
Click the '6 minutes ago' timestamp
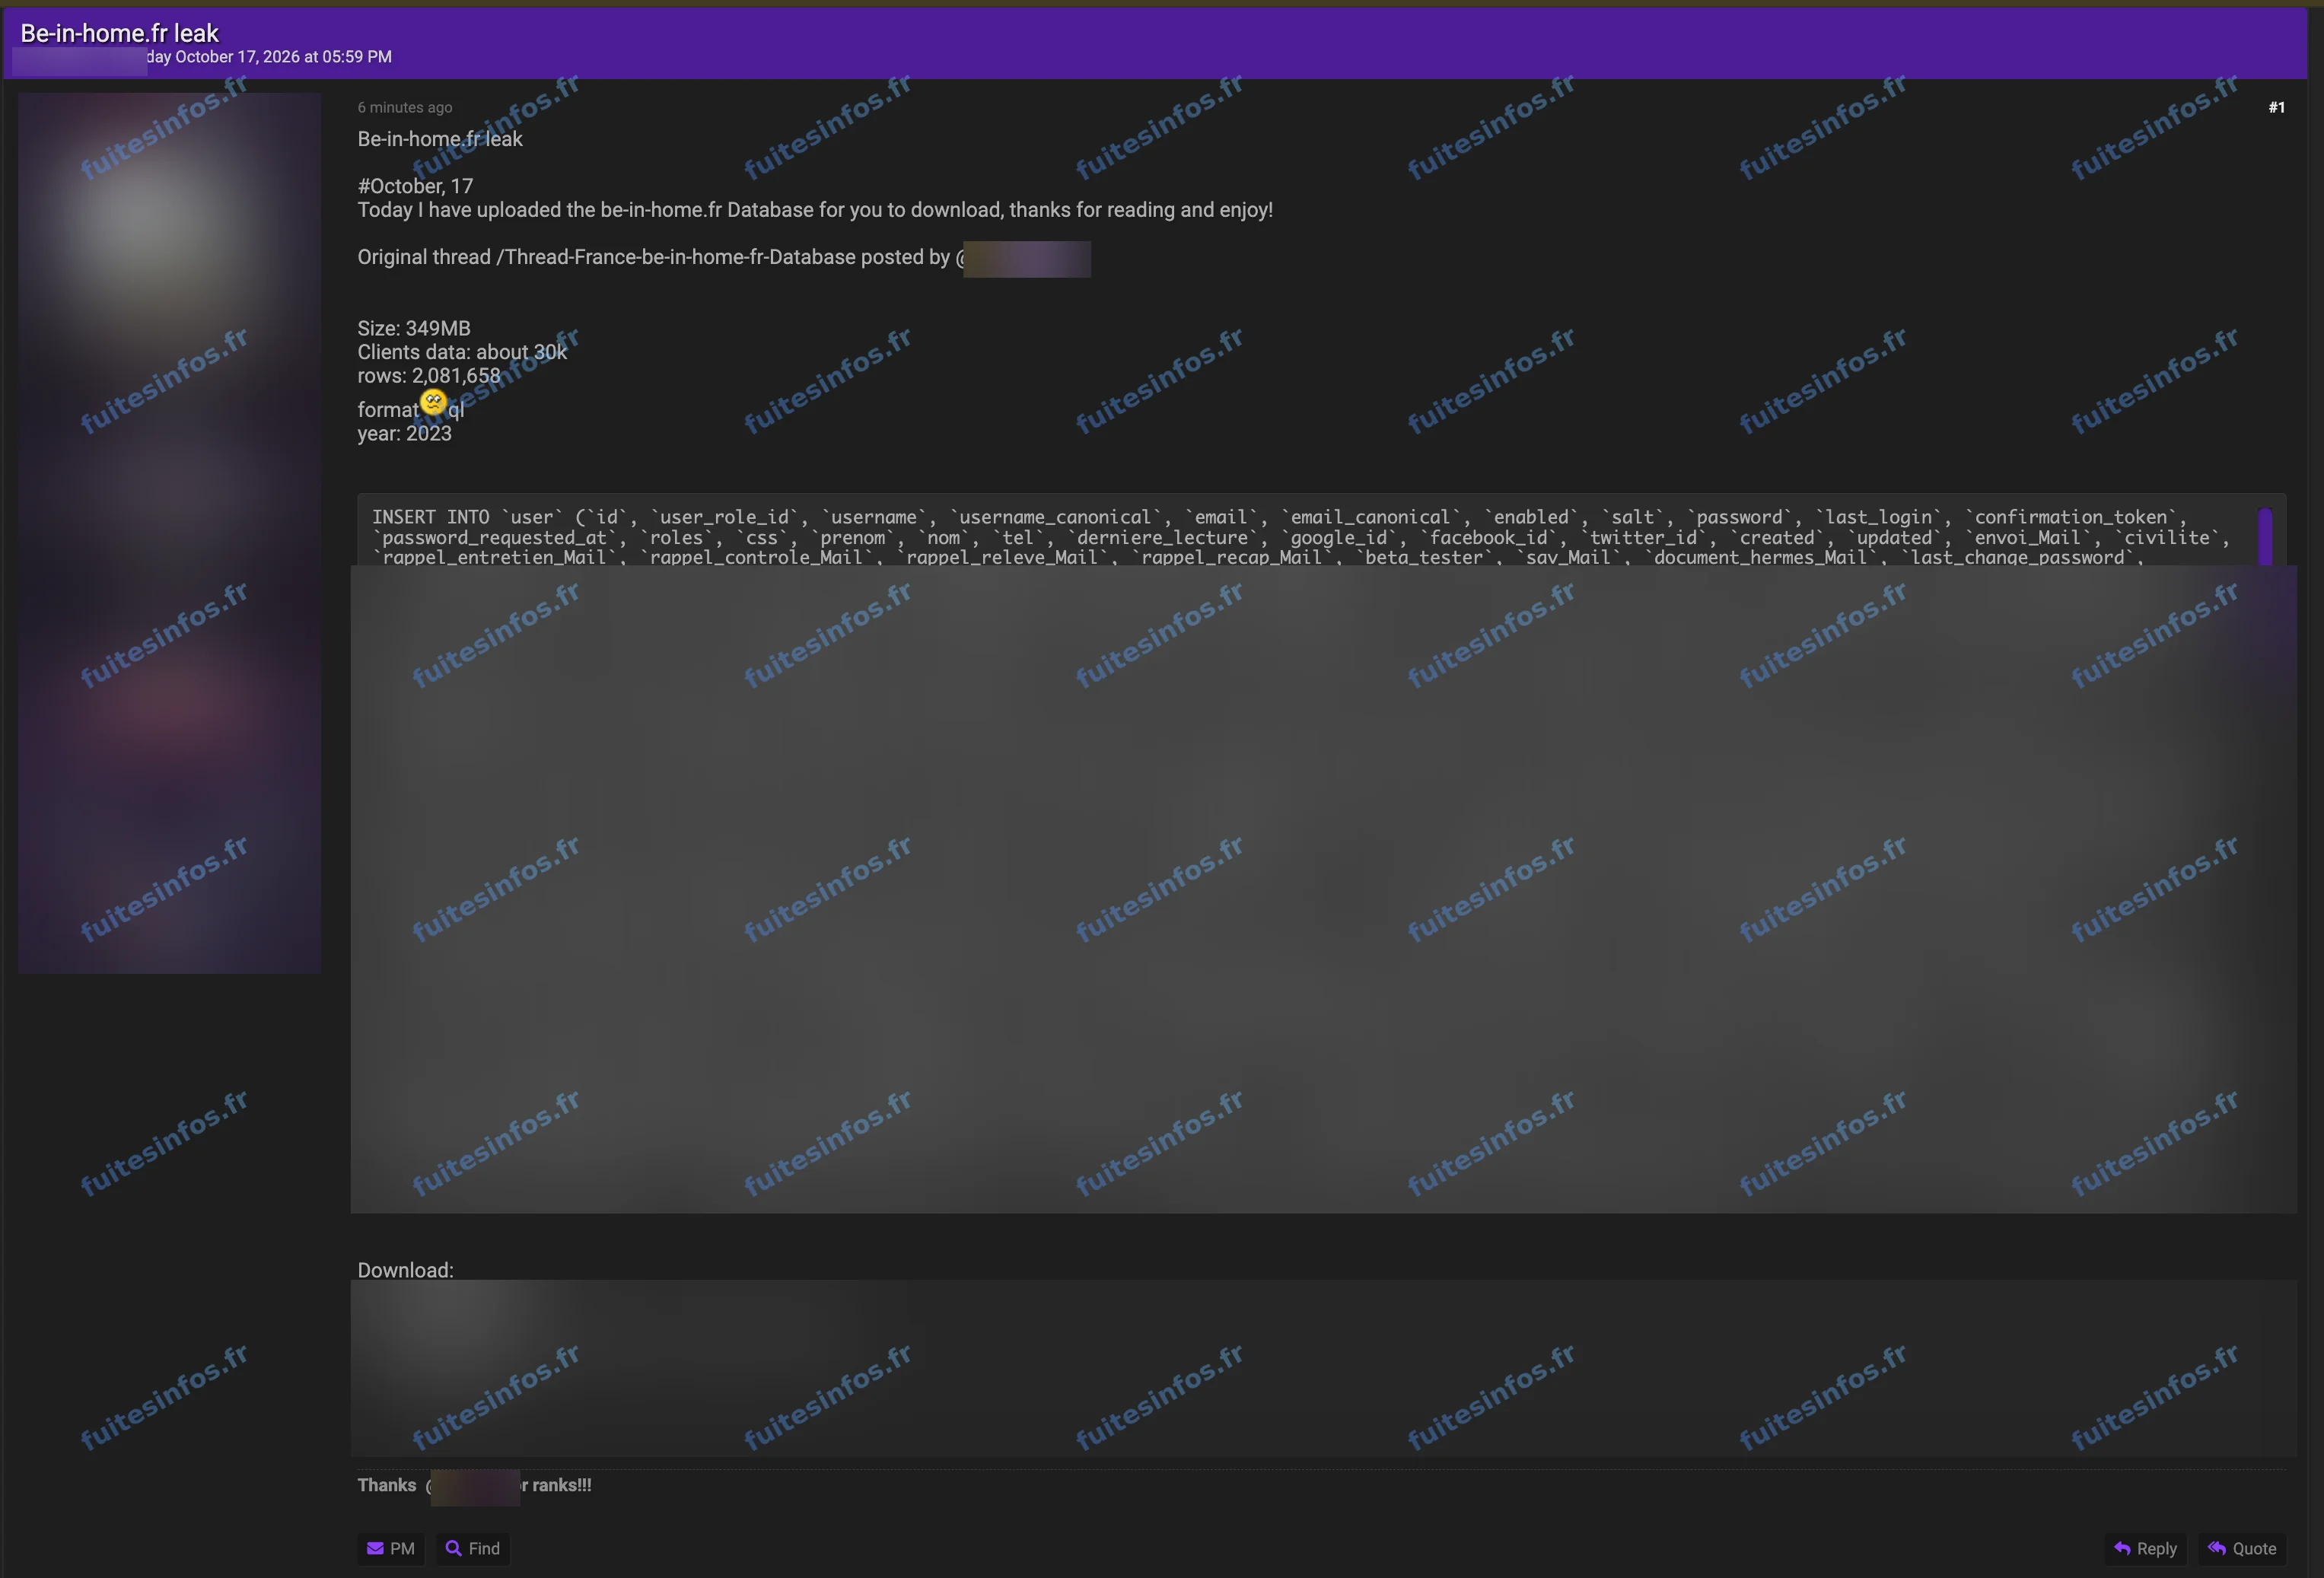click(405, 107)
